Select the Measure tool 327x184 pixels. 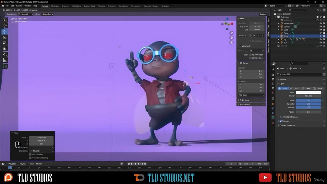coord(5,60)
